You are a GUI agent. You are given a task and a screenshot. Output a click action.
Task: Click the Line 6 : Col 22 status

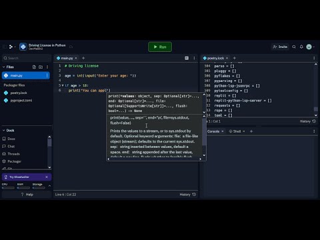point(65,195)
